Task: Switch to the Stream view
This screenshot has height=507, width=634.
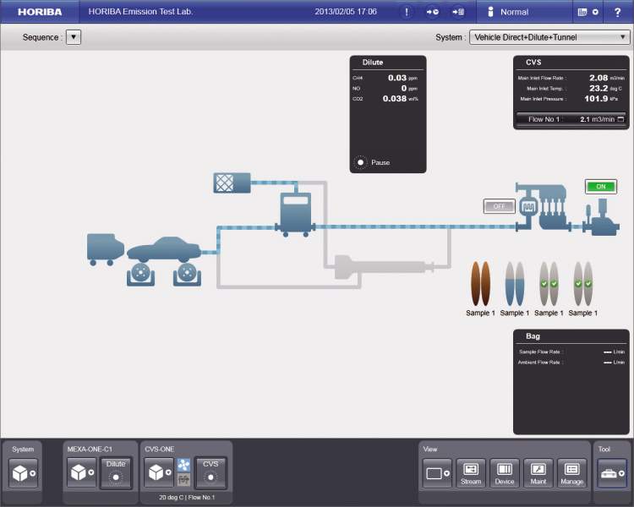Action: coord(471,473)
